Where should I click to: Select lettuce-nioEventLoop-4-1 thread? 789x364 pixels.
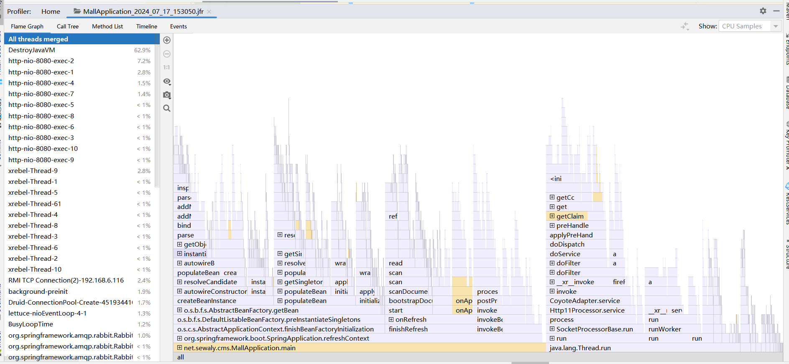(79, 313)
